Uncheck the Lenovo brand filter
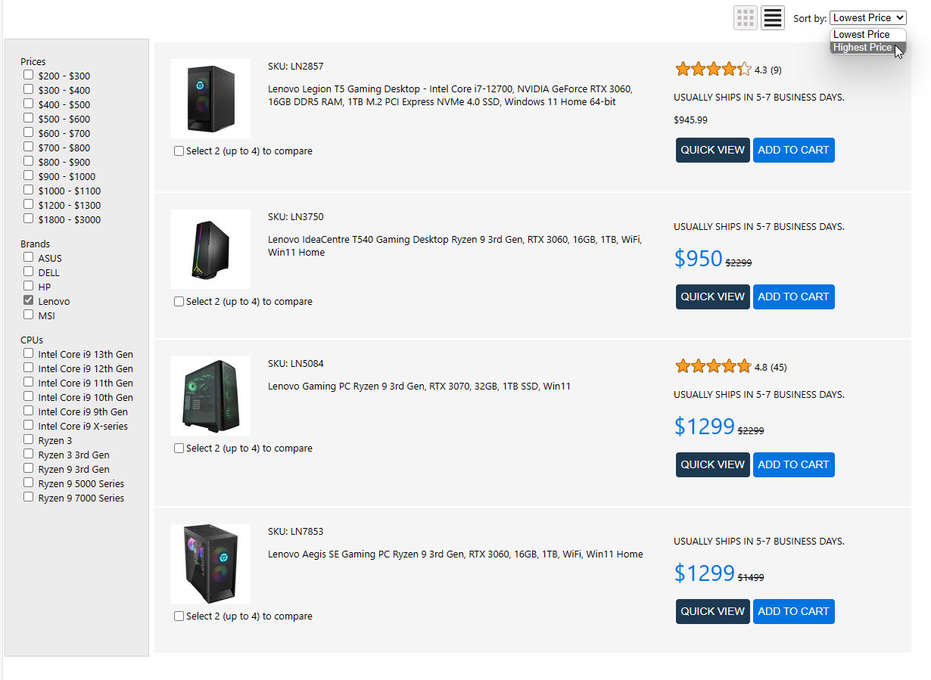The height and width of the screenshot is (680, 931). (29, 300)
